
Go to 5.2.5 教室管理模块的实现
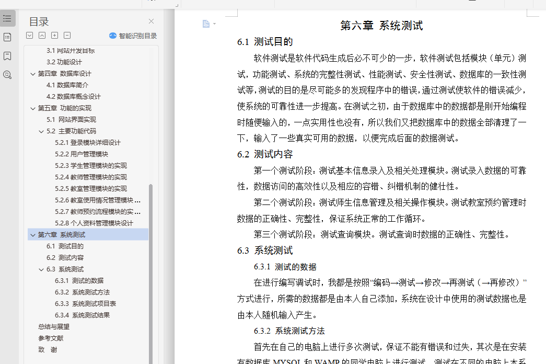91,189
